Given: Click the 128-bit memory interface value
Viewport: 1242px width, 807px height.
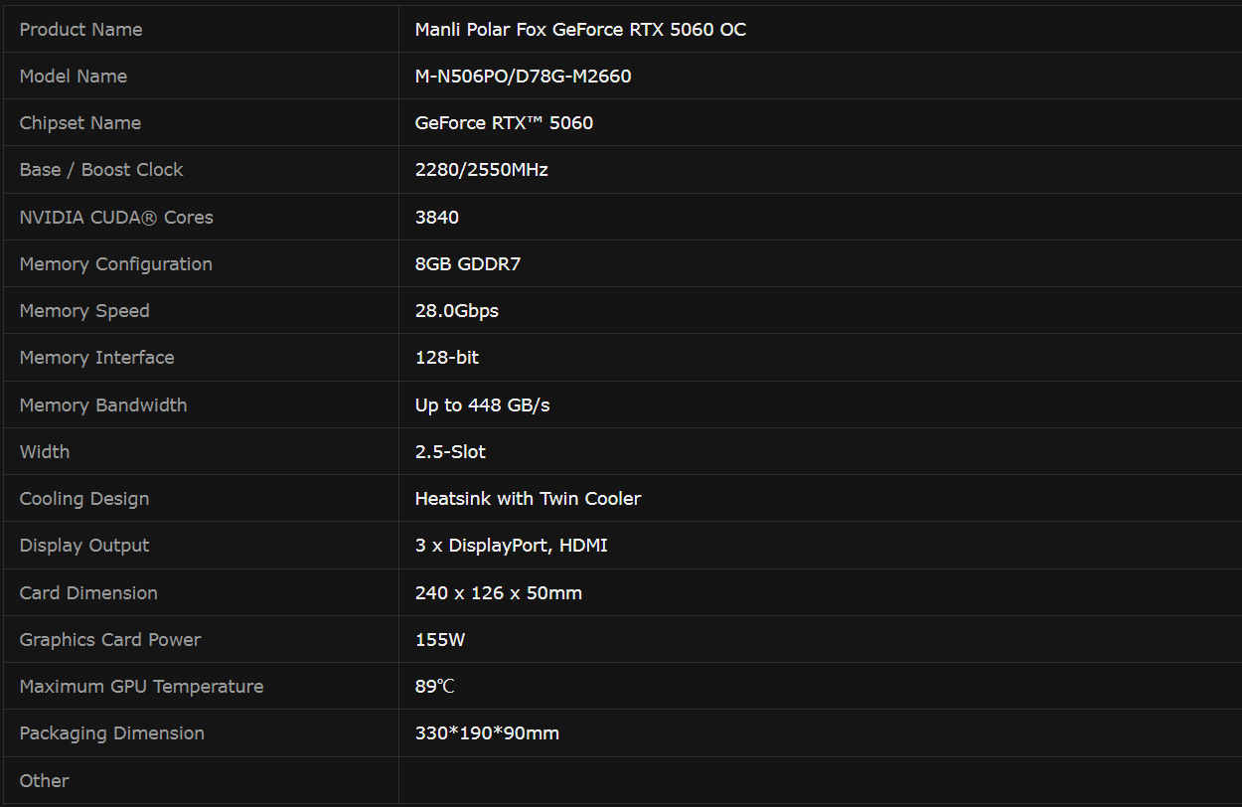Looking at the screenshot, I should point(446,358).
